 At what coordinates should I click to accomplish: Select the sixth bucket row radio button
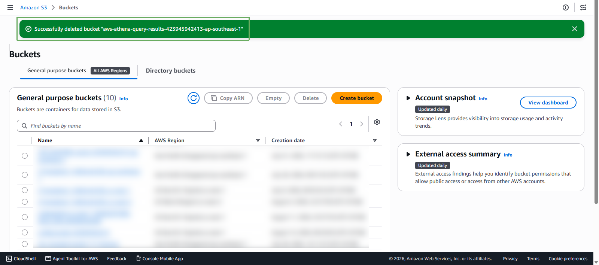coord(25,232)
